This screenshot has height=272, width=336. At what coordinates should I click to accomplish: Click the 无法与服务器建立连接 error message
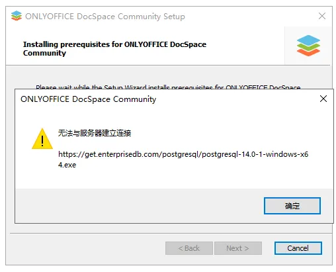[x=95, y=133]
